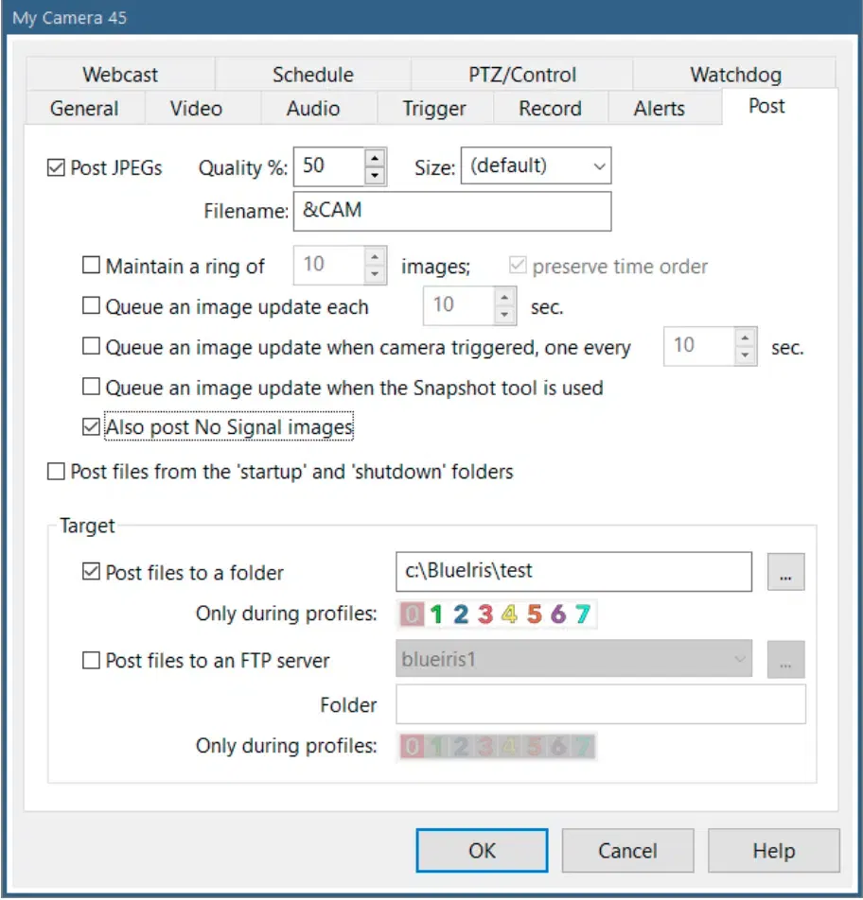Toggle profile 7 icon for folder posting
The image size is (863, 900).
click(x=583, y=615)
